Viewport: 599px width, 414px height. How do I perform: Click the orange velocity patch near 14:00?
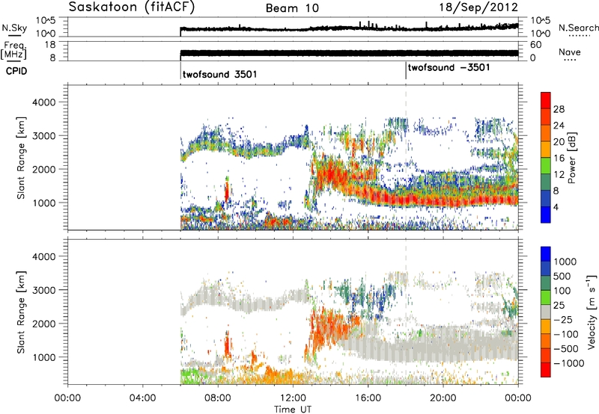pos(329,327)
